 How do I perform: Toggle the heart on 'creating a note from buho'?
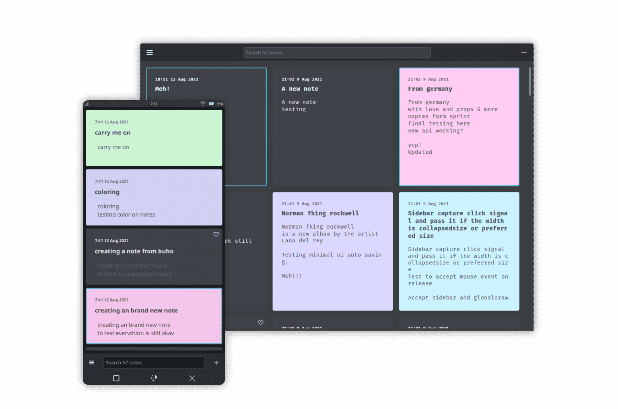216,234
